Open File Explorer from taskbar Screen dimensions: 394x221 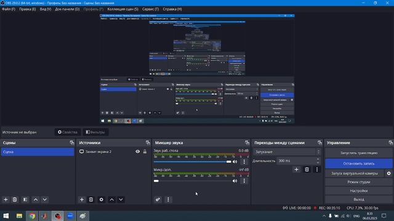(19, 215)
